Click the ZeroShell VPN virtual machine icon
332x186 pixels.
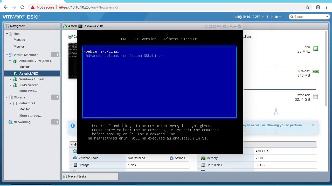click(15, 61)
